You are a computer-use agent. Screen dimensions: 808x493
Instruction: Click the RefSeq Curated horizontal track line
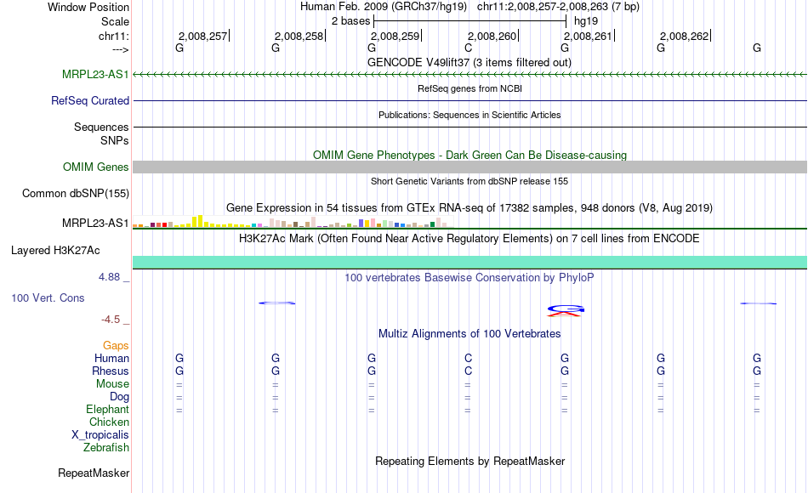tap(469, 100)
